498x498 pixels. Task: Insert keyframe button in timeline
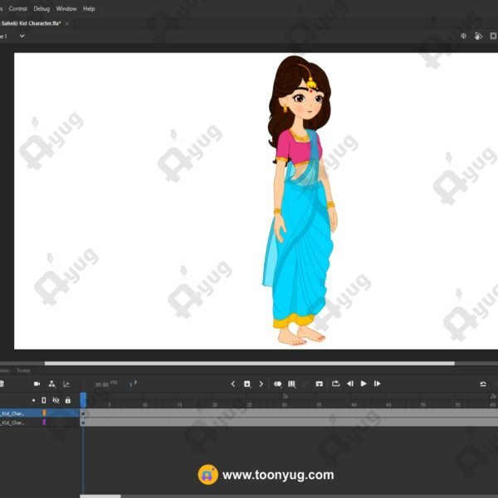point(247,384)
